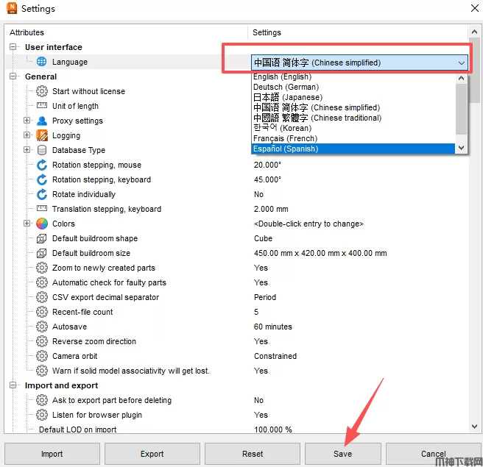Expand the Database Type node

[x=27, y=150]
